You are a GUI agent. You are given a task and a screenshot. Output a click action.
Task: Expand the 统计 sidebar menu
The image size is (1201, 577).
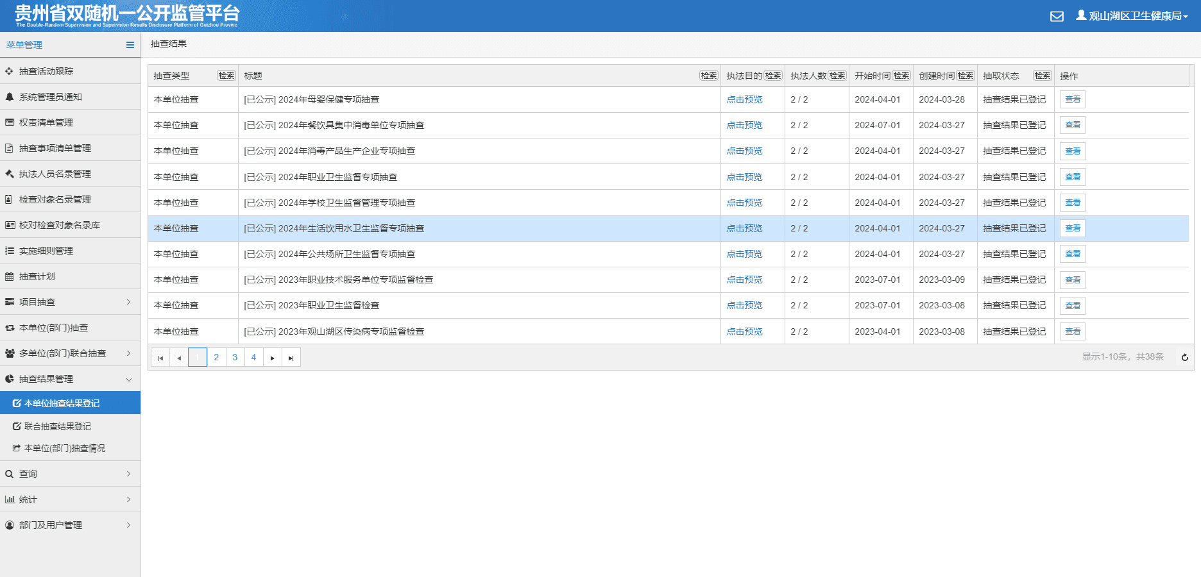[x=70, y=499]
